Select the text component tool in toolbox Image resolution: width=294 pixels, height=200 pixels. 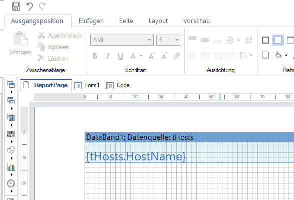click(11, 117)
